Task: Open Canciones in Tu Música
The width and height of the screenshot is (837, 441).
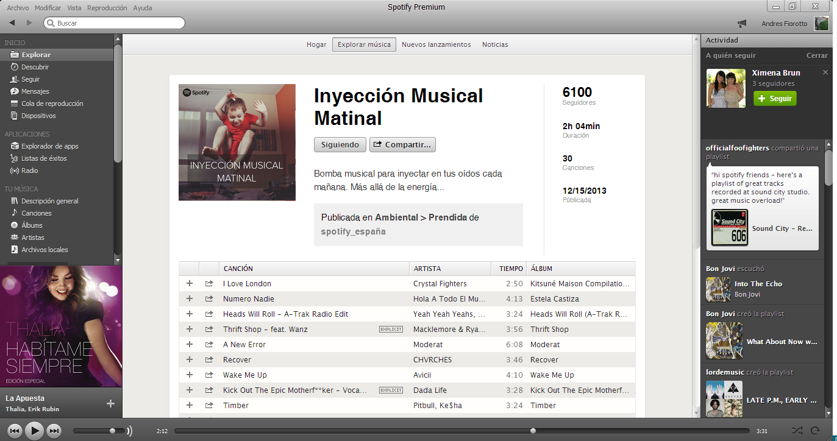Action: 37,213
